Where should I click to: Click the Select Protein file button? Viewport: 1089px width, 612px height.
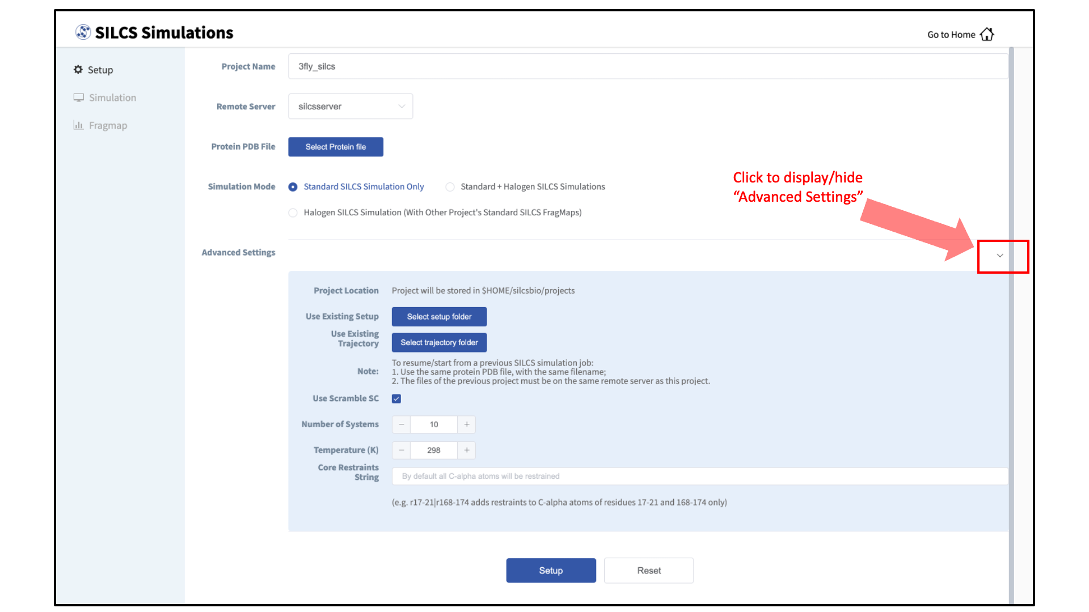point(336,147)
